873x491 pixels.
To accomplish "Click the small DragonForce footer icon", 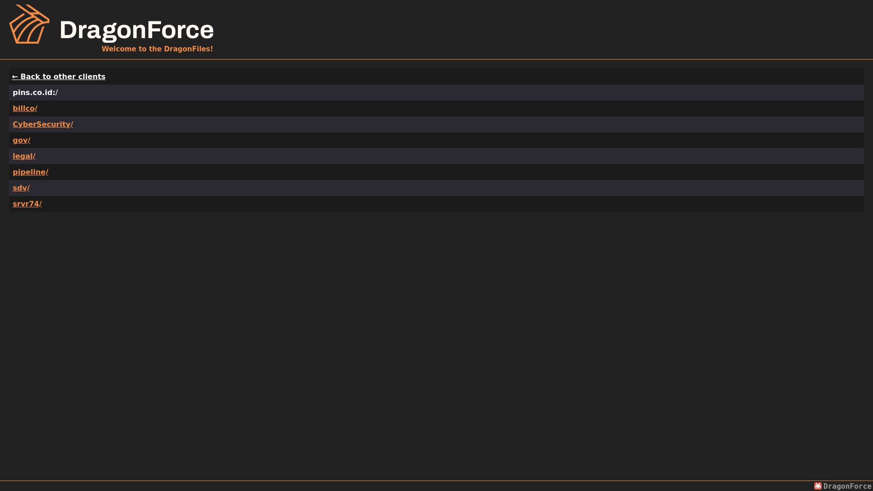I will click(818, 486).
